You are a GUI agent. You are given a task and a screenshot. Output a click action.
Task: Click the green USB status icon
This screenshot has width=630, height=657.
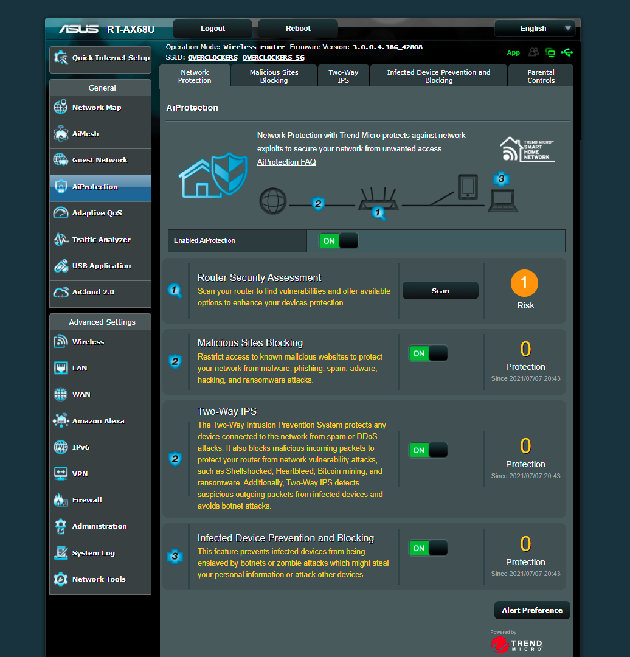567,52
